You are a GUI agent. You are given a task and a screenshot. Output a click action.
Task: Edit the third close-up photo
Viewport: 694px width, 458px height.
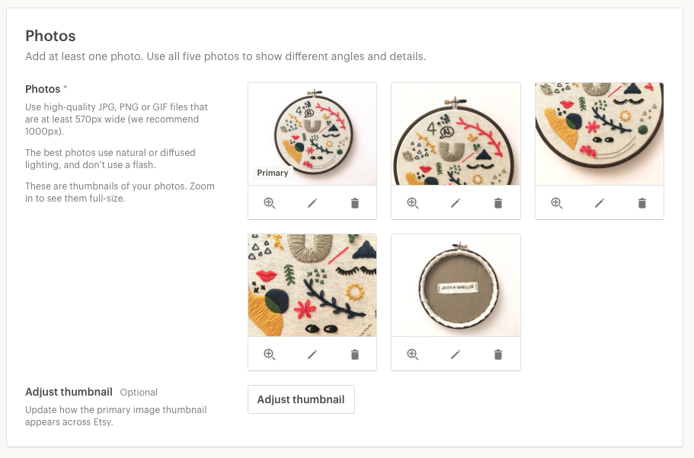(600, 203)
